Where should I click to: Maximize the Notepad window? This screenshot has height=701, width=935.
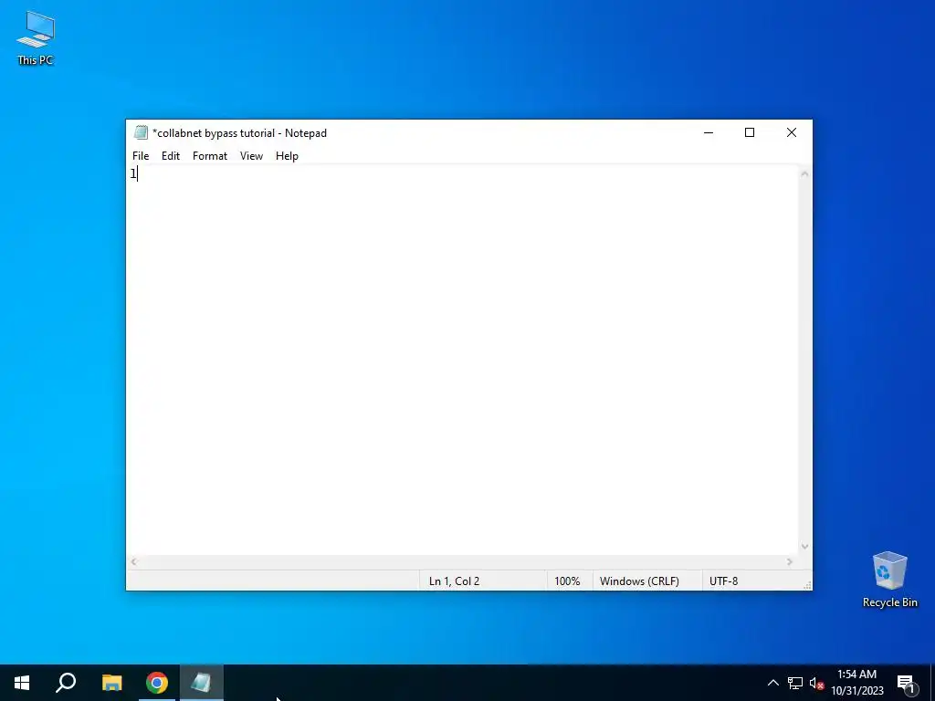[750, 132]
